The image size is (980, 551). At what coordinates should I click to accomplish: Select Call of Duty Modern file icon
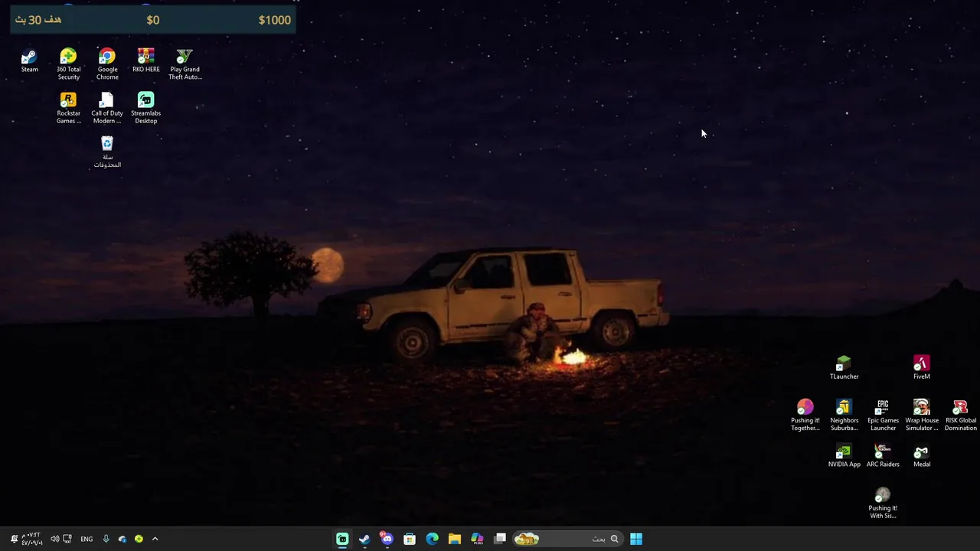(x=107, y=108)
